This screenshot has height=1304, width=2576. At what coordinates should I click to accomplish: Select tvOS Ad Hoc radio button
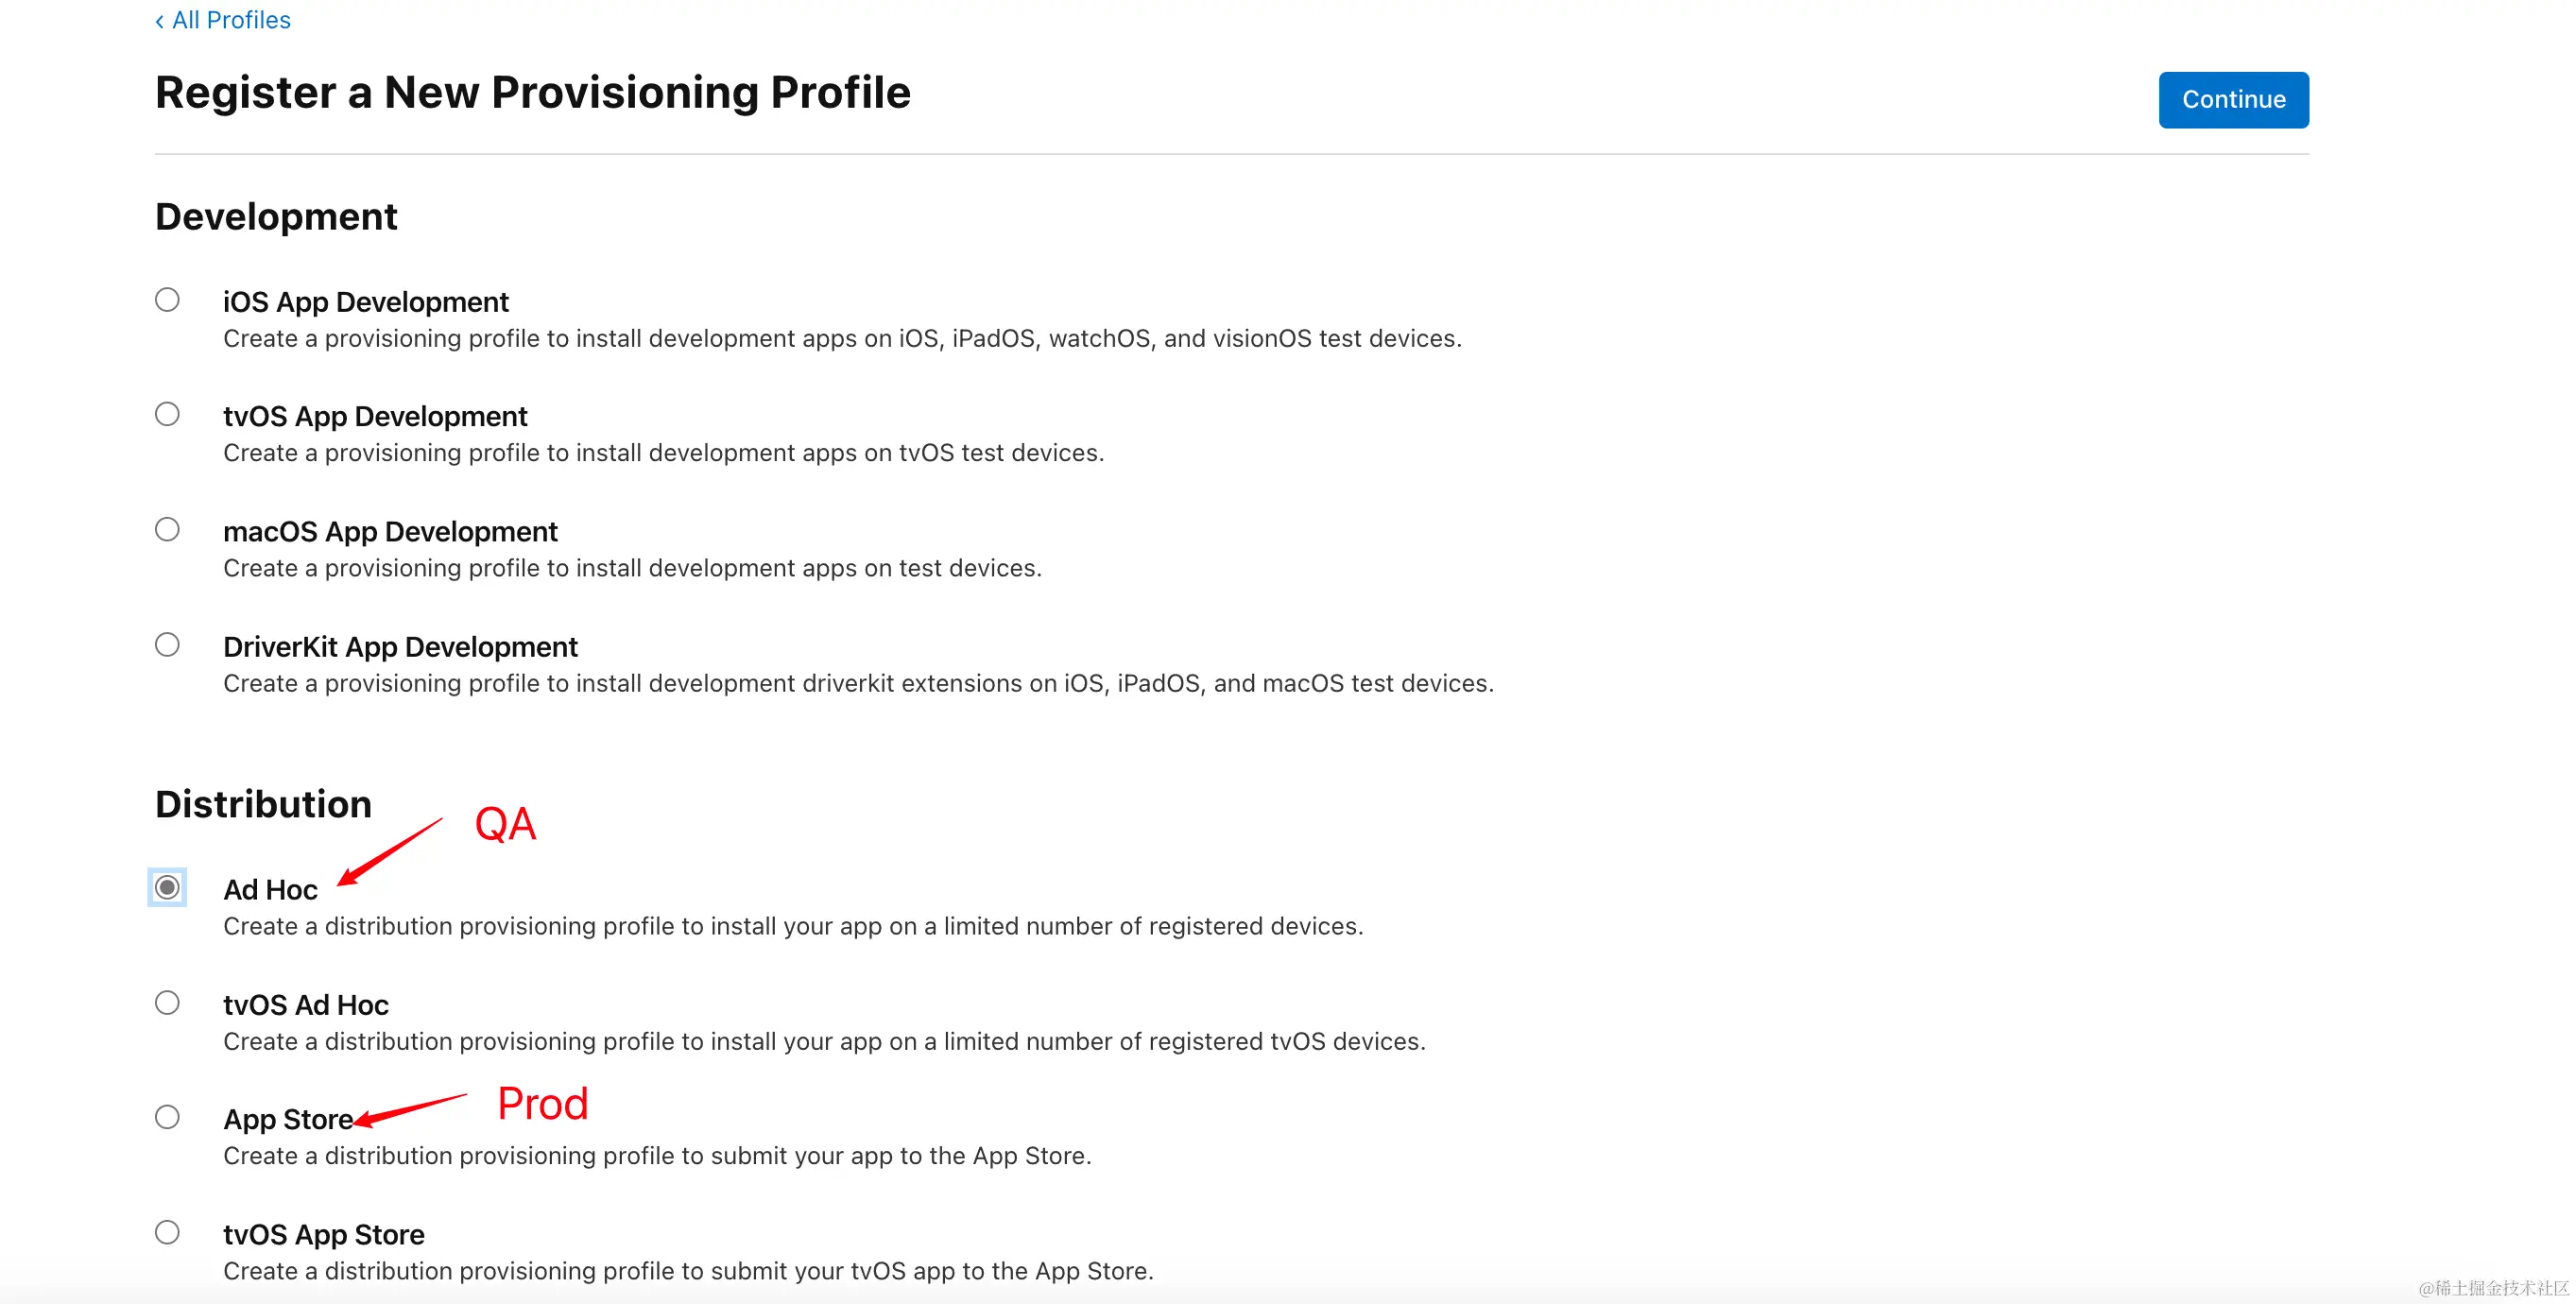point(167,1002)
